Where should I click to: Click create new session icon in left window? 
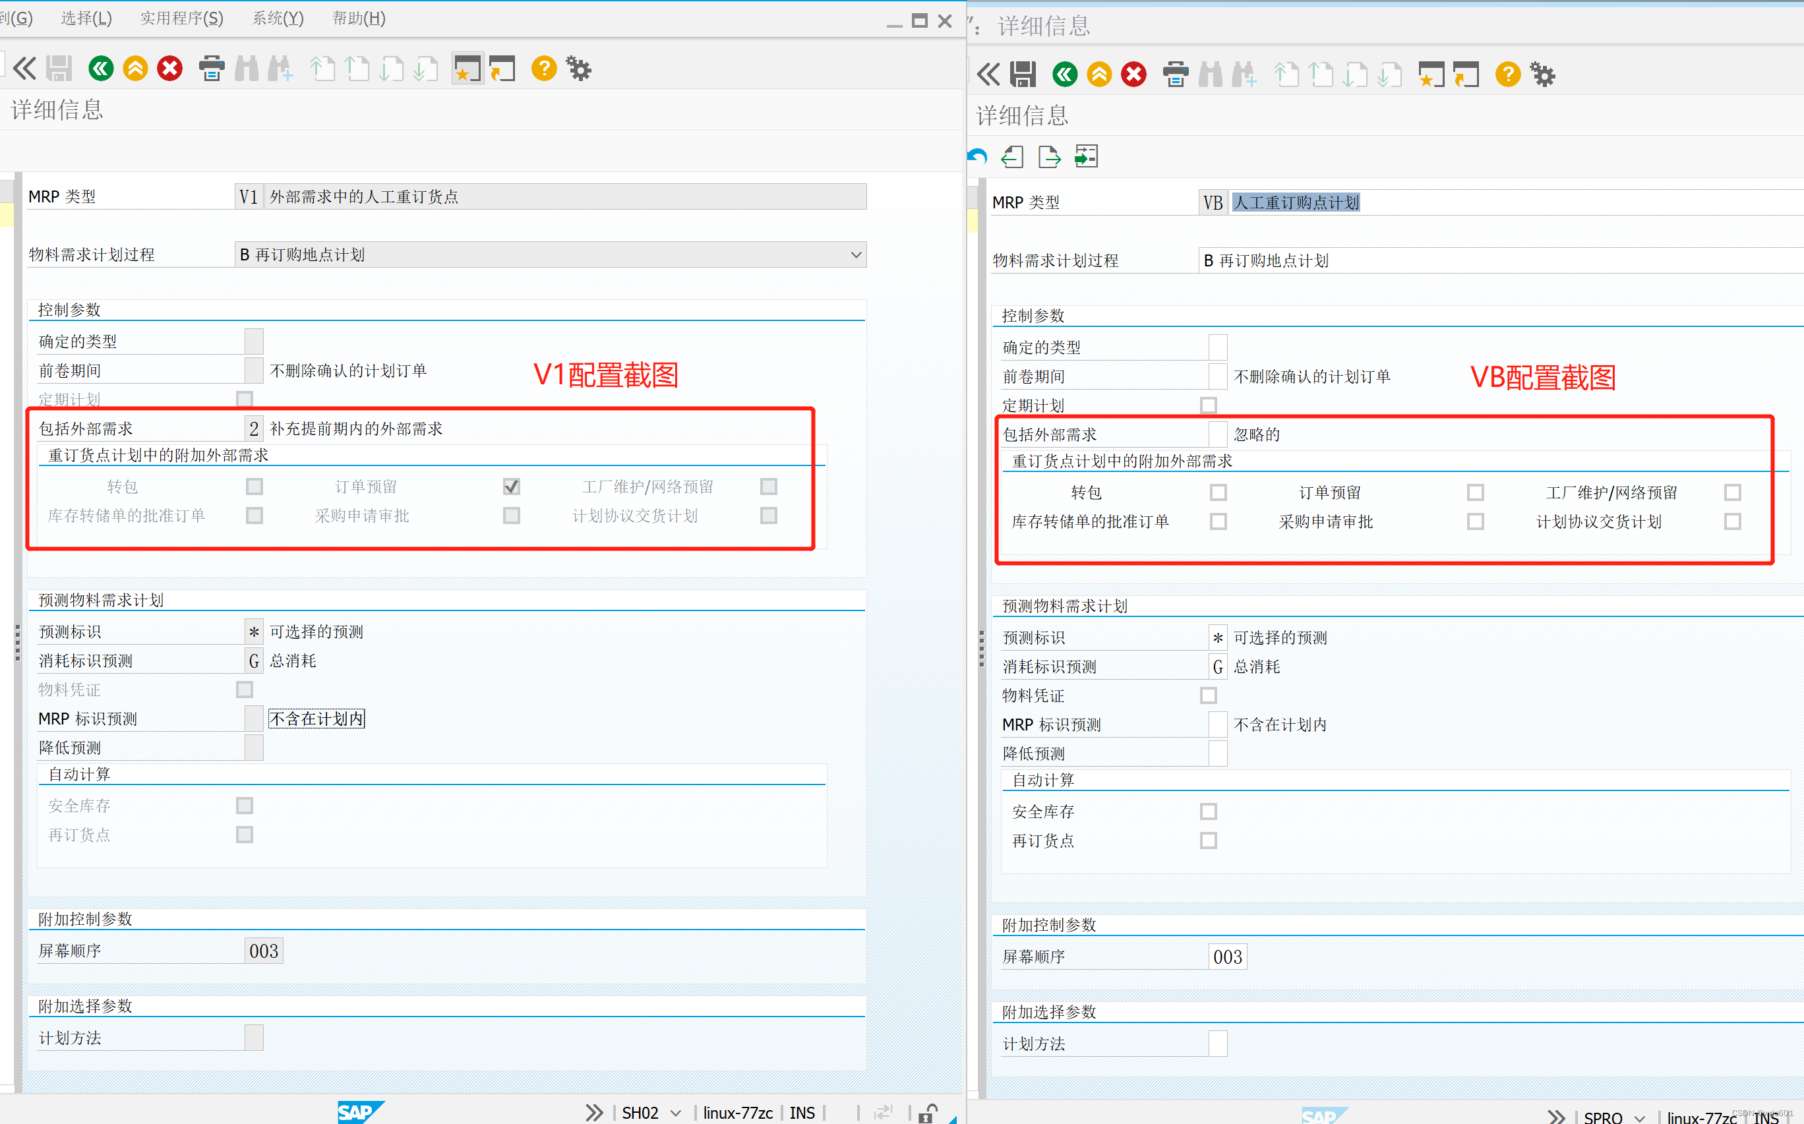[x=467, y=69]
